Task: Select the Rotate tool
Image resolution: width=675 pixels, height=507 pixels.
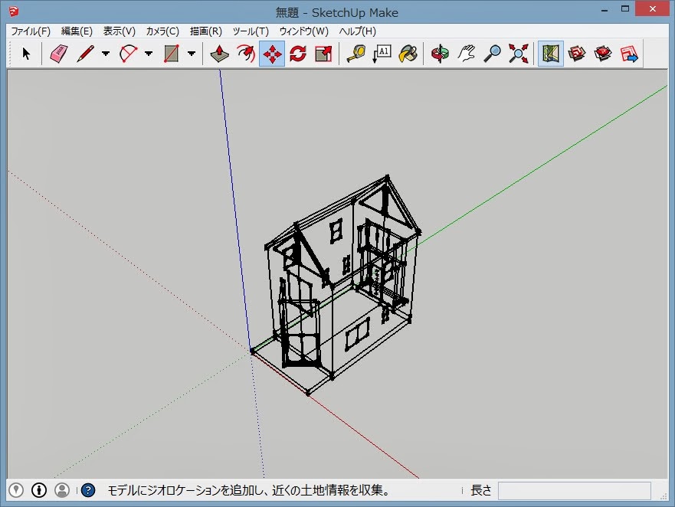Action: coord(297,54)
